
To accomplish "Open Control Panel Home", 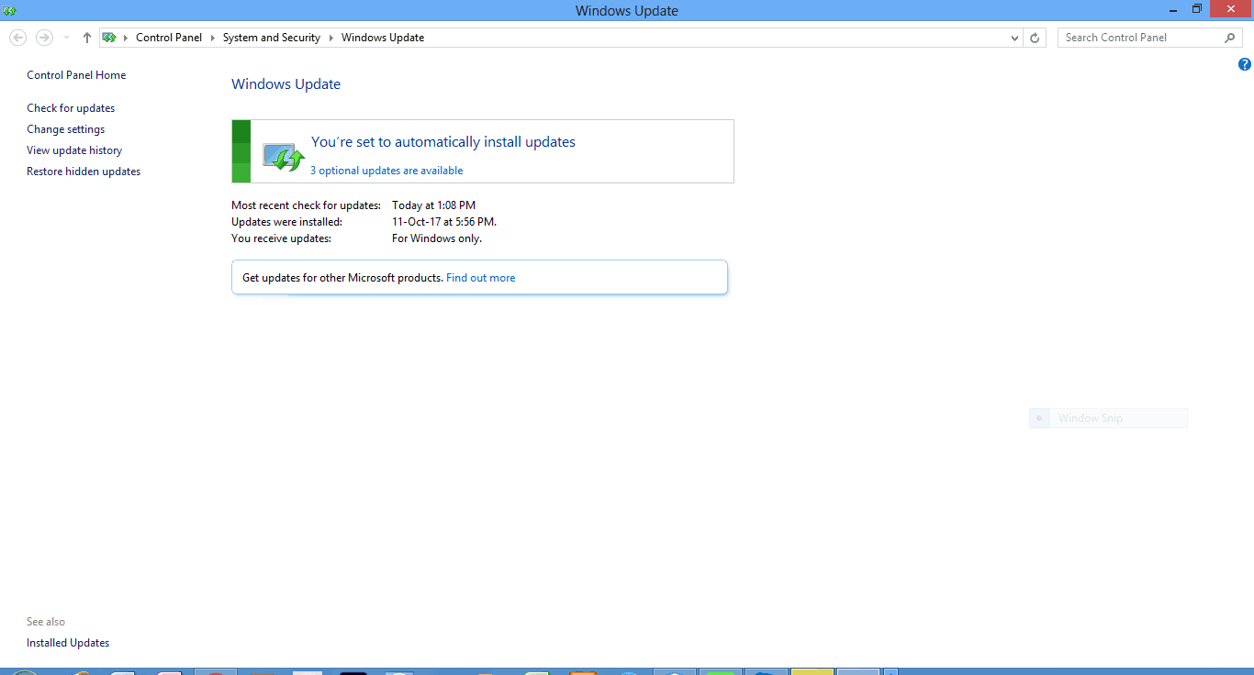I will pos(76,75).
